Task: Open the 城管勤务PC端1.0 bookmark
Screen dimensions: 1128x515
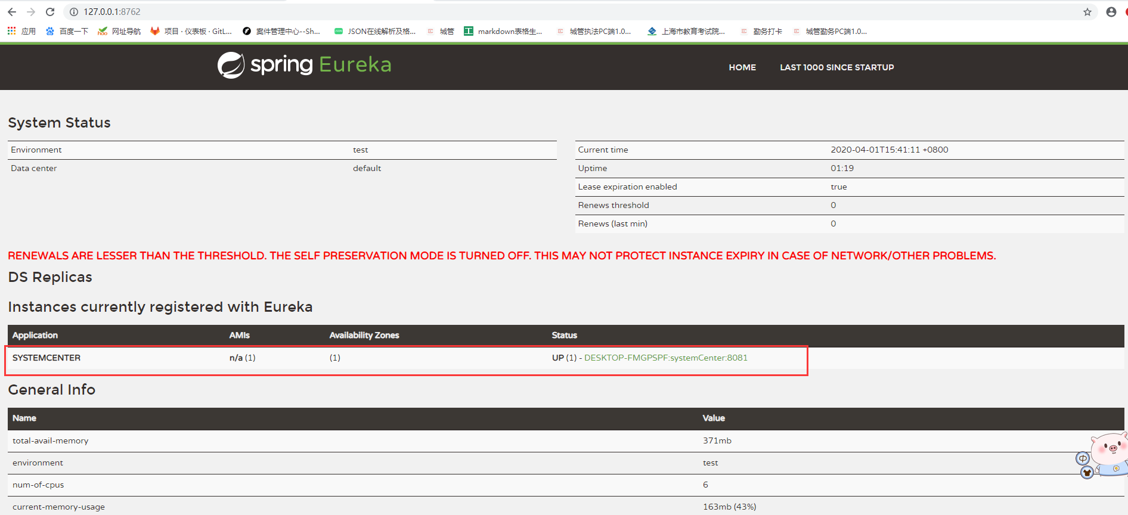Action: coord(830,31)
